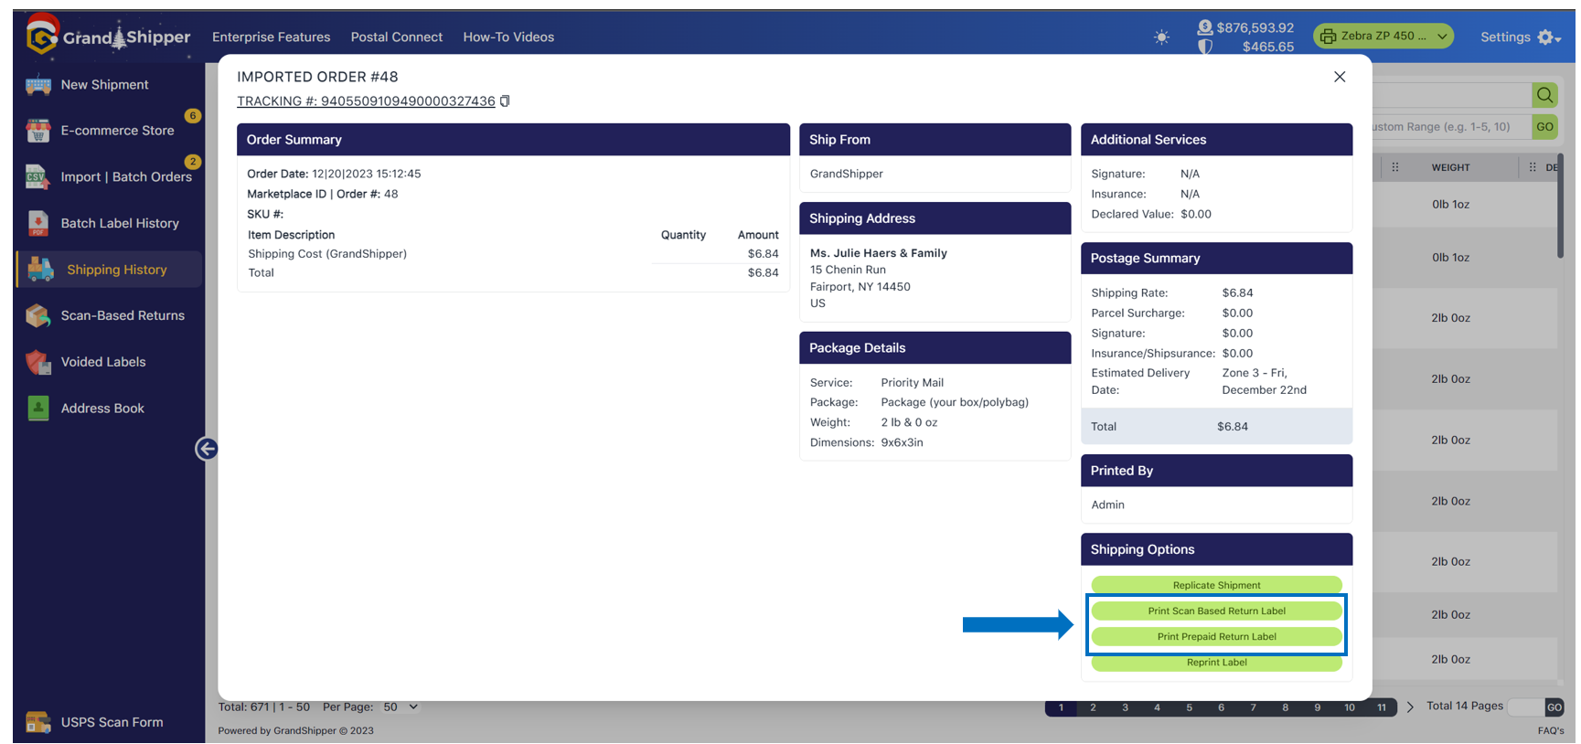Click the Replicate Shipment button
Viewport: 1581px width, 744px height.
(x=1216, y=585)
